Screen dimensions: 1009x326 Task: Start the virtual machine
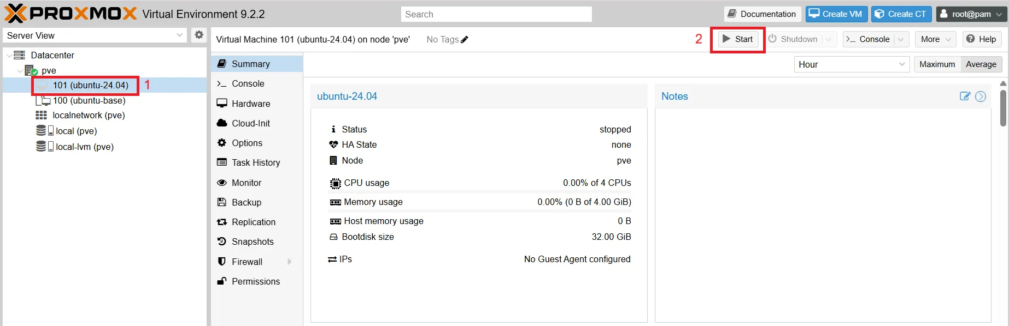(x=738, y=39)
